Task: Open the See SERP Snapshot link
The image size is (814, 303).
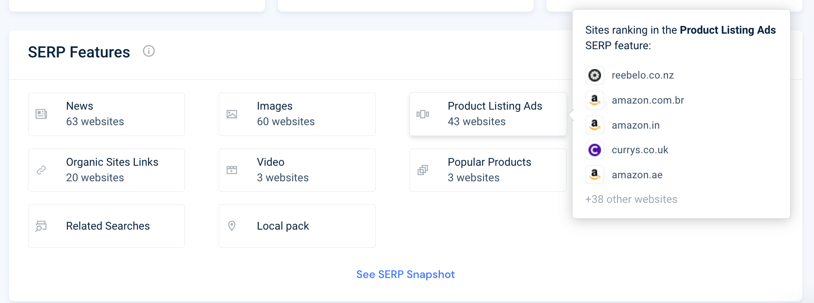Action: coord(405,275)
